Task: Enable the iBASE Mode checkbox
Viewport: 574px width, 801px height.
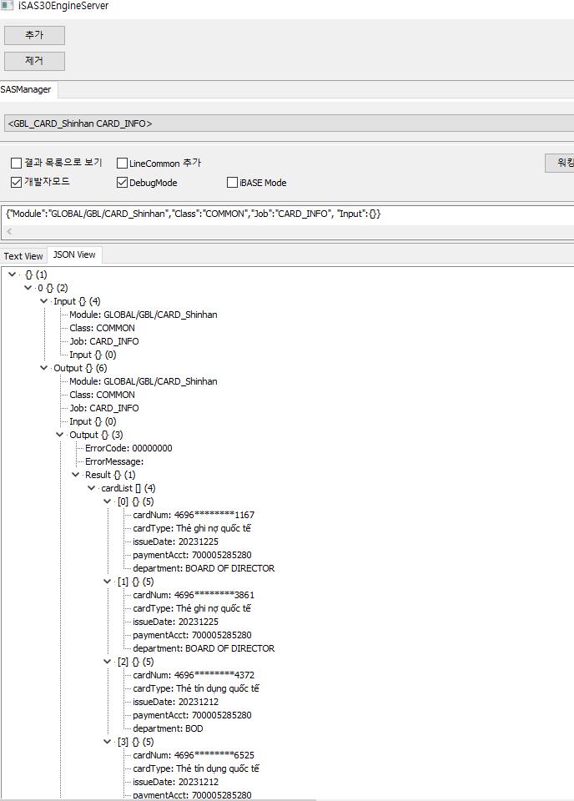Action: coord(233,183)
